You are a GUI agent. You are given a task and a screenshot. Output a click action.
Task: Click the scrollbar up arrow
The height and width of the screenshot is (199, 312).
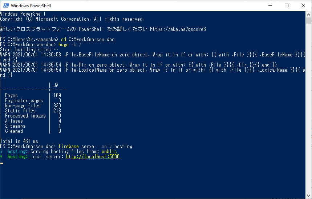[x=308, y=14]
